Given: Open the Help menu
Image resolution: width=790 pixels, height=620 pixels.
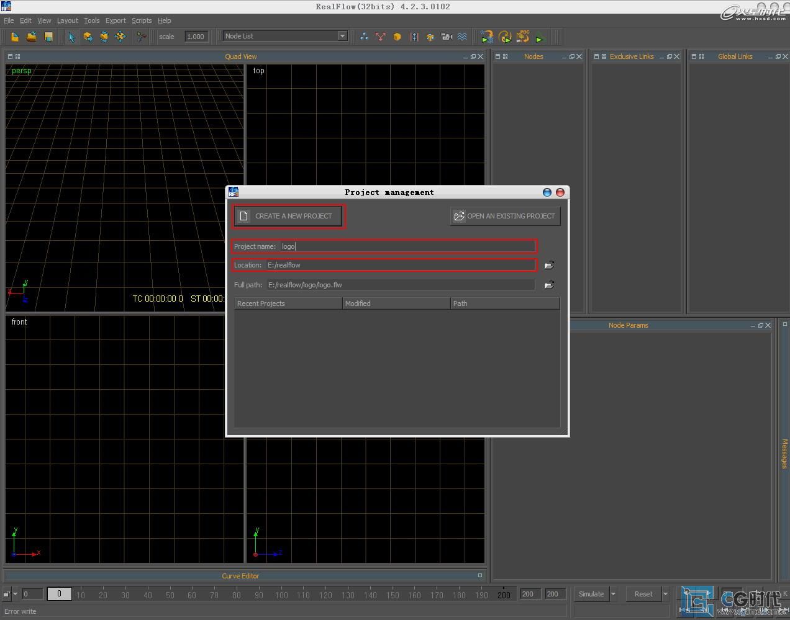Looking at the screenshot, I should click(165, 20).
